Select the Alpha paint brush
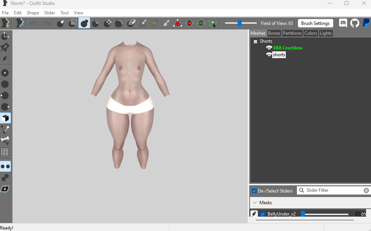 [x=166, y=23]
